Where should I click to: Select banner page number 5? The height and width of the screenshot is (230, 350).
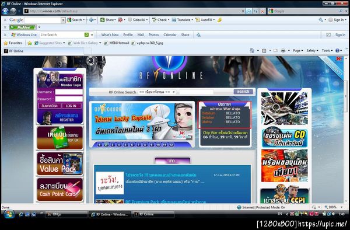pos(125,145)
